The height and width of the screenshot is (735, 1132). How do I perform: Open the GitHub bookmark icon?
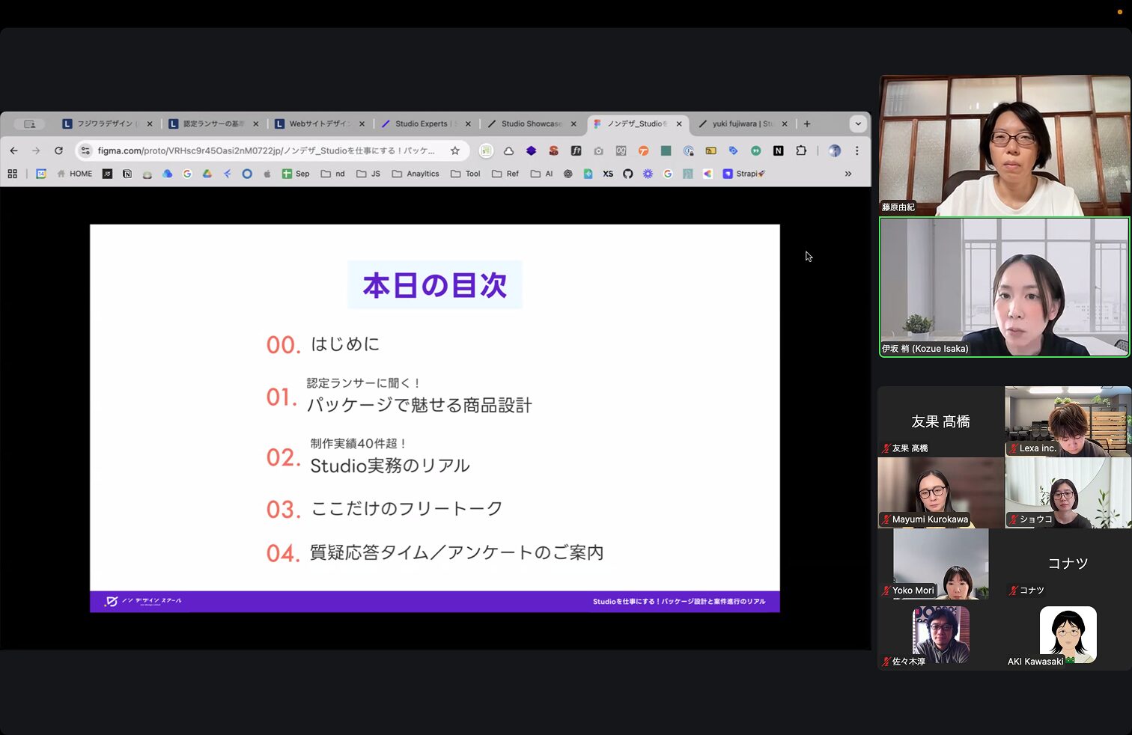[x=627, y=174]
